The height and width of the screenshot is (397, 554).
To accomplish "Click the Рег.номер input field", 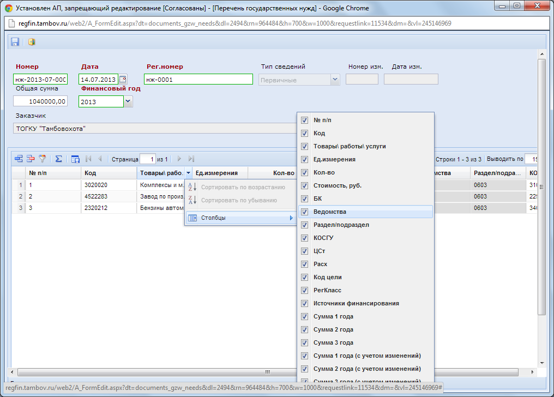I will pos(198,80).
